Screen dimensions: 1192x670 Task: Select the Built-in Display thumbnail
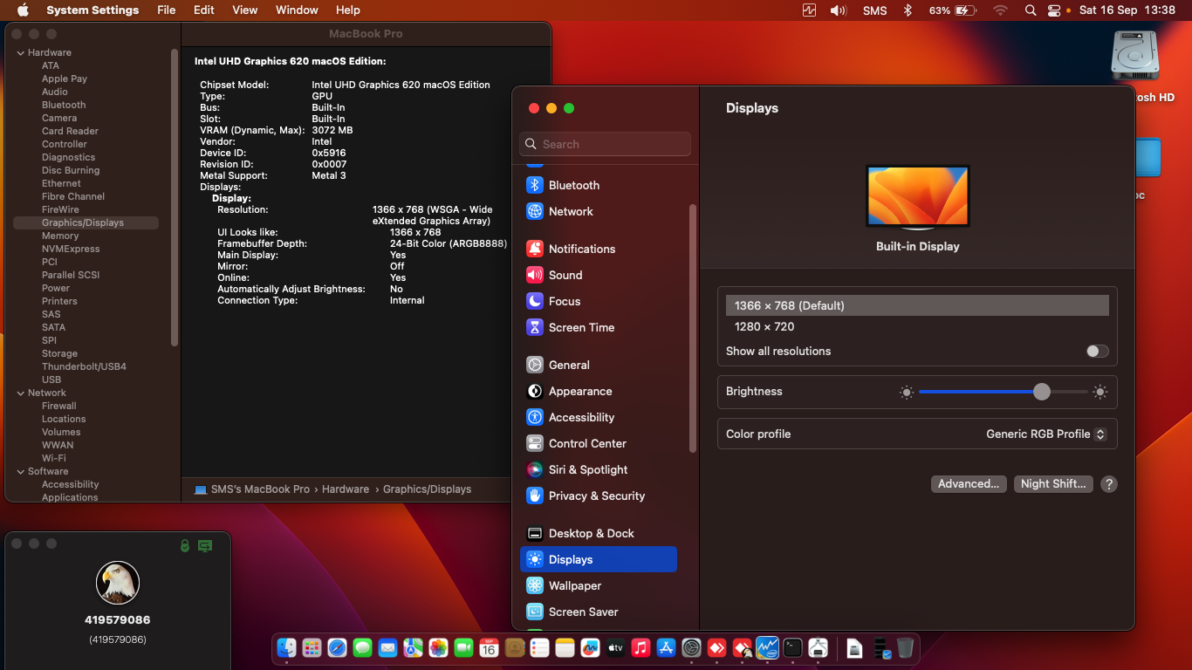918,197
